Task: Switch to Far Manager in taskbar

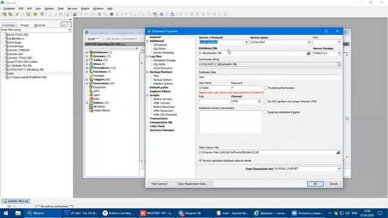Action: click(81, 213)
